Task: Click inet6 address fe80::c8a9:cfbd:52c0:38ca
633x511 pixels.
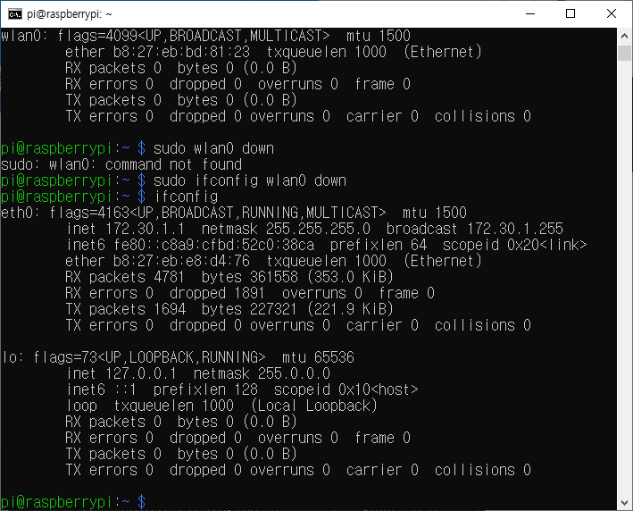Action: 213,245
